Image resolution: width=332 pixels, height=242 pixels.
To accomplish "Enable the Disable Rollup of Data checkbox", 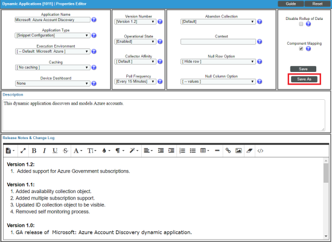I will (301, 24).
